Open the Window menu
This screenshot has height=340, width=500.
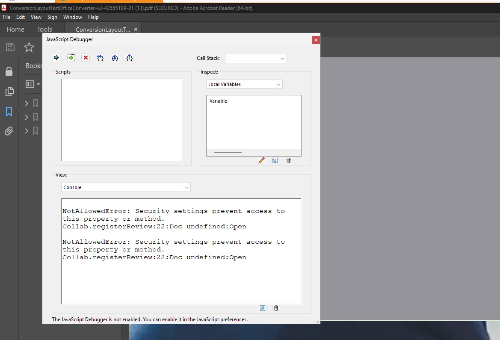pyautogui.click(x=72, y=17)
